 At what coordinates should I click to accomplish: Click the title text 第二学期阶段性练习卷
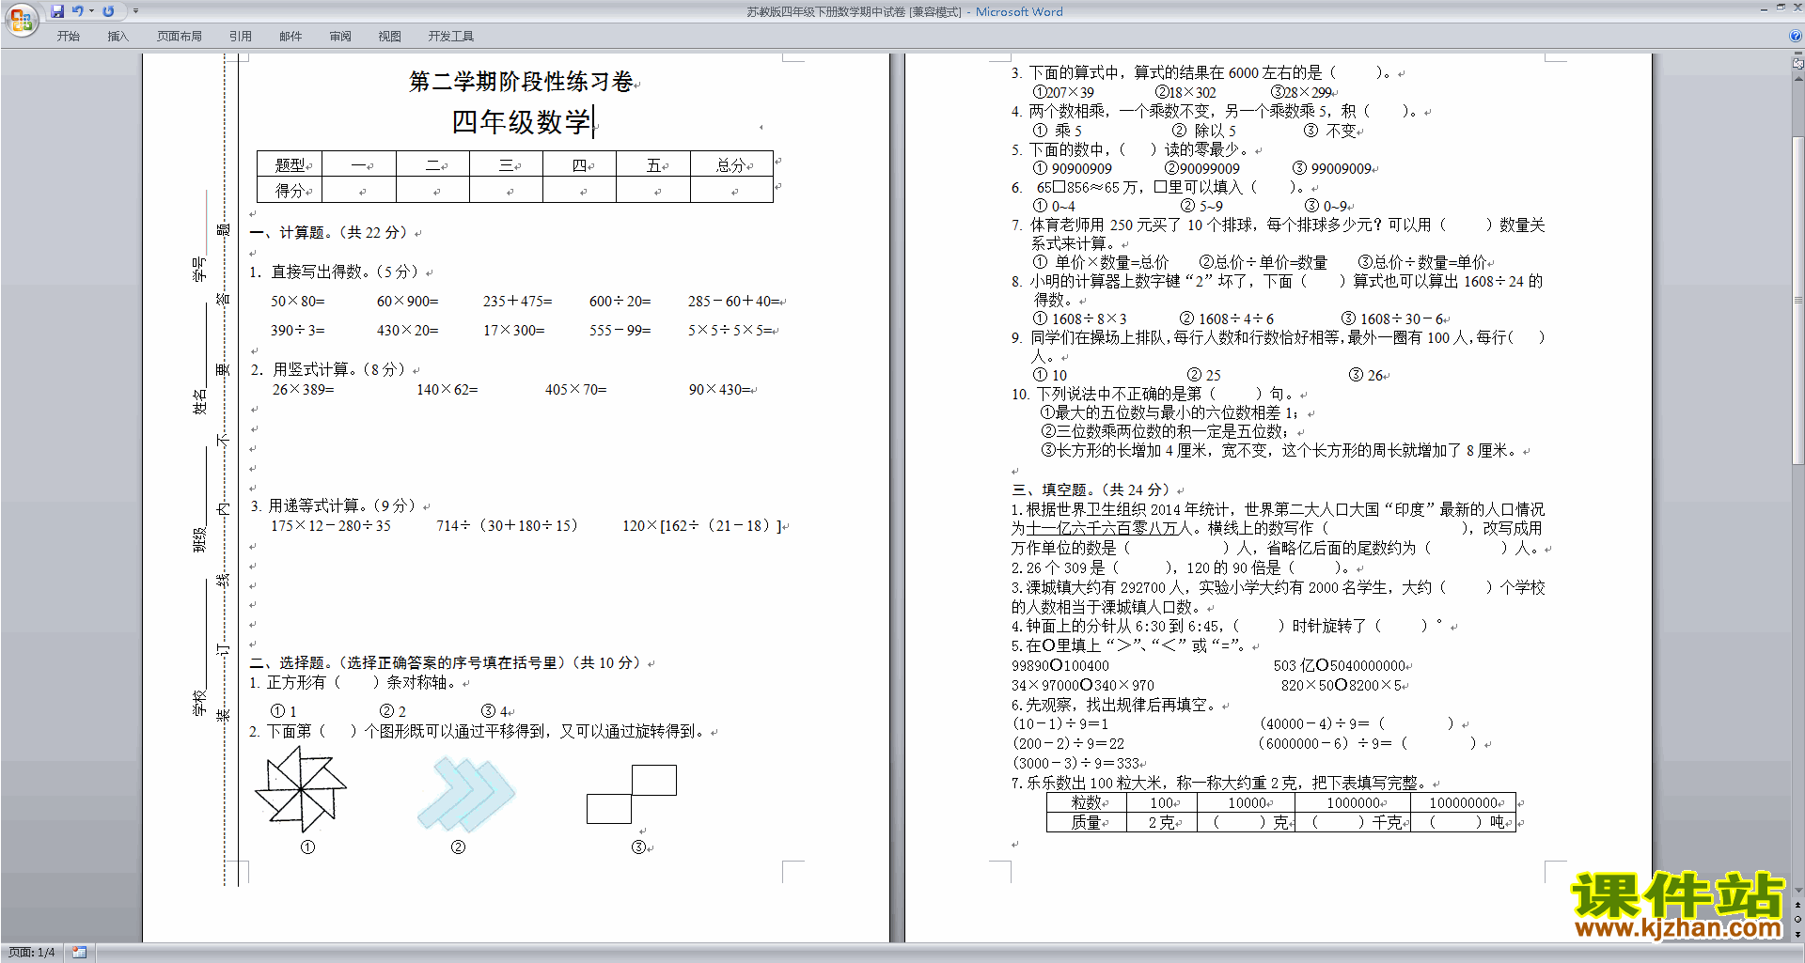[x=521, y=82]
